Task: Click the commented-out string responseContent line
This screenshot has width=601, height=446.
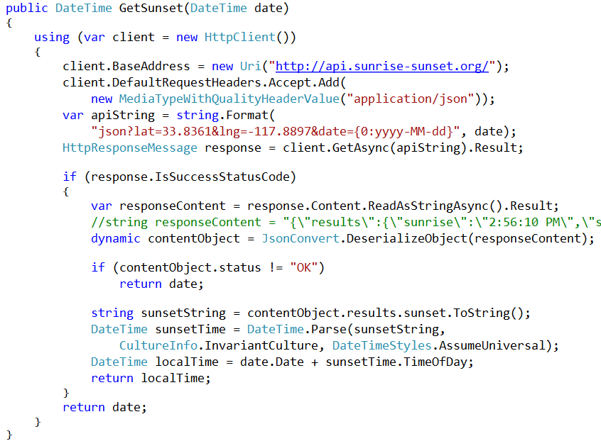Action: coord(346,222)
